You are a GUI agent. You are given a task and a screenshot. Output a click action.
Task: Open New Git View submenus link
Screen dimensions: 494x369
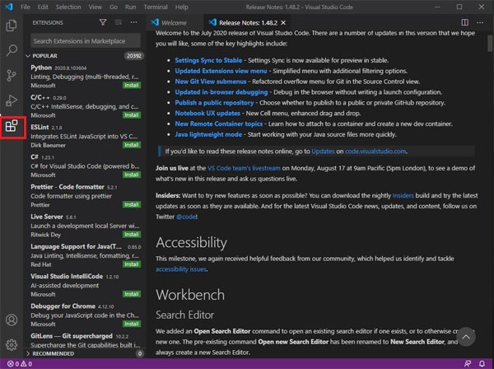(x=211, y=82)
